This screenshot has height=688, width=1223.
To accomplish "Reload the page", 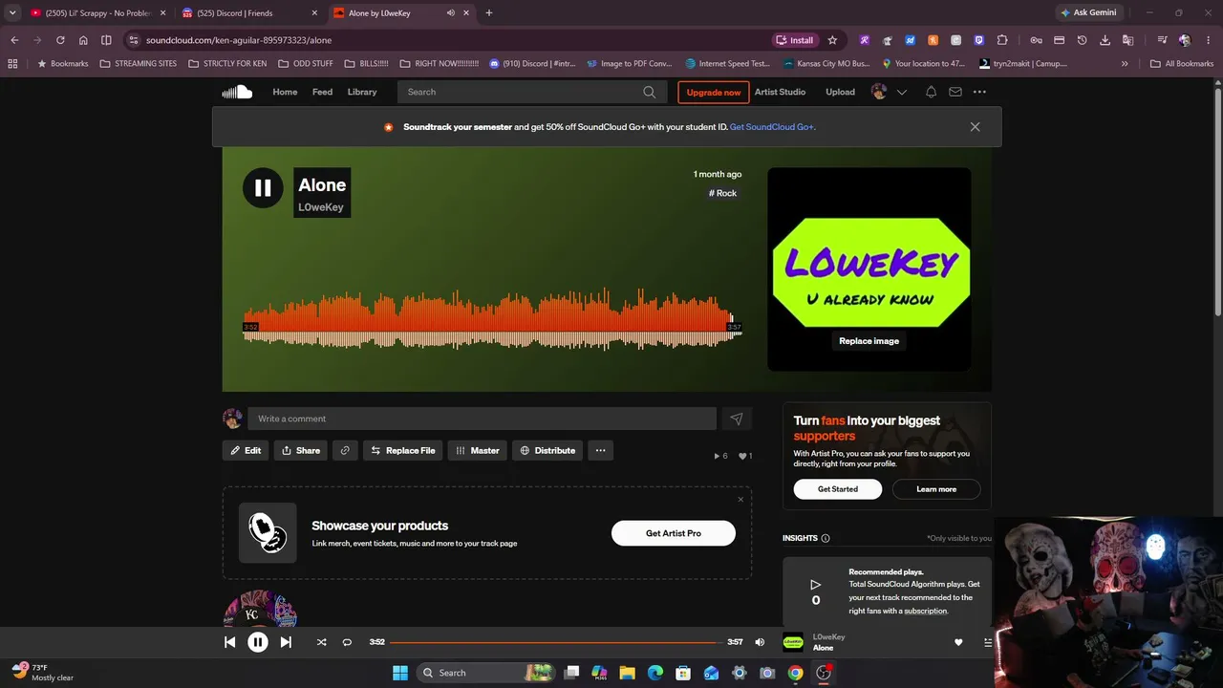I will [60, 40].
